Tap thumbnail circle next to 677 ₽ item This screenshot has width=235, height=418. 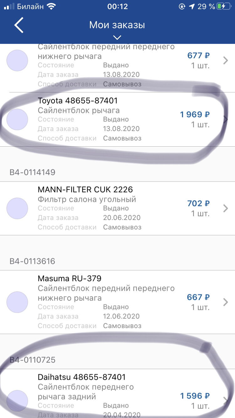[x=17, y=60]
